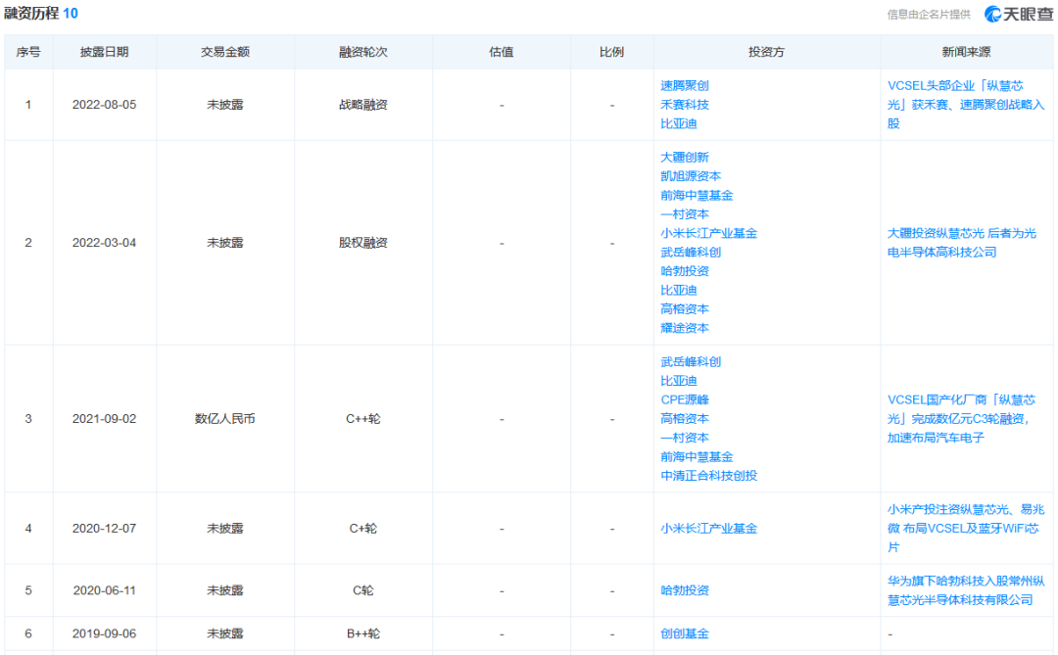This screenshot has width=1058, height=655.
Task: Open 前海中慧基金 in the C++轮 row
Action: [x=697, y=456]
